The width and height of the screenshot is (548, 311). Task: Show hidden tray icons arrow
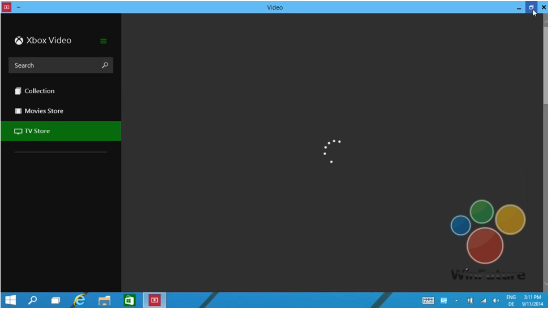click(456, 300)
